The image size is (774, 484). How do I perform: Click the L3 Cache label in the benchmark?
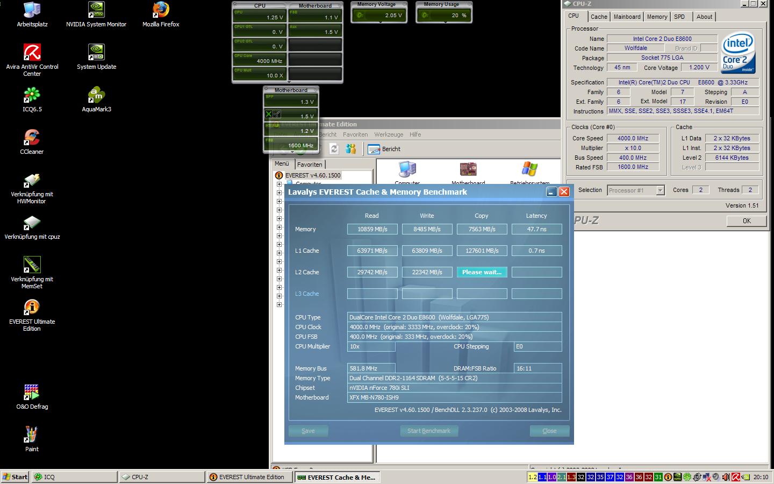(x=307, y=294)
